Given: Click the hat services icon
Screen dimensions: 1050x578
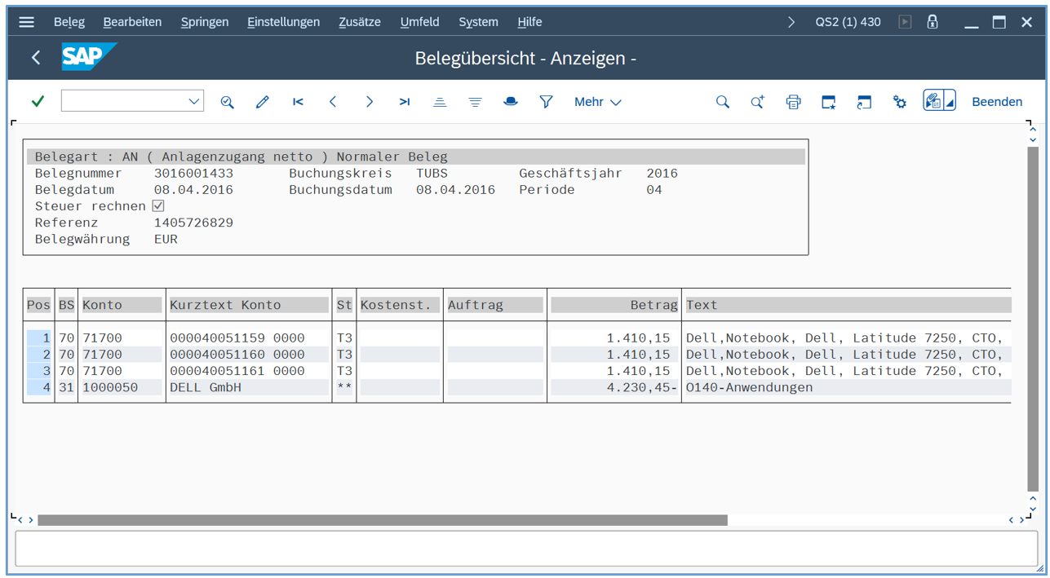Looking at the screenshot, I should coord(511,102).
